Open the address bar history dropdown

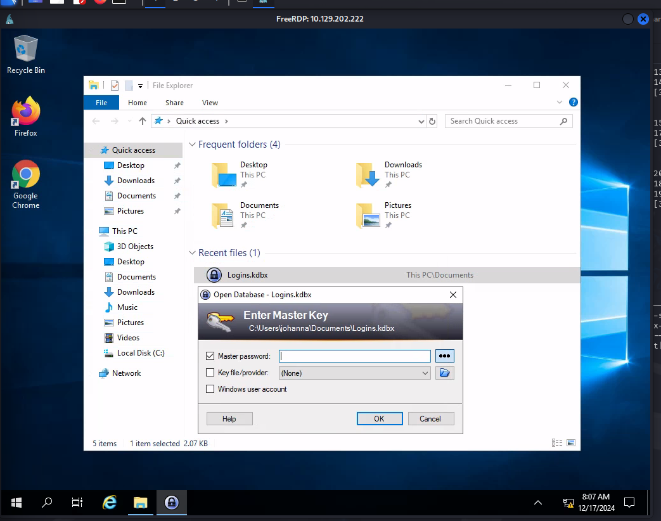422,121
